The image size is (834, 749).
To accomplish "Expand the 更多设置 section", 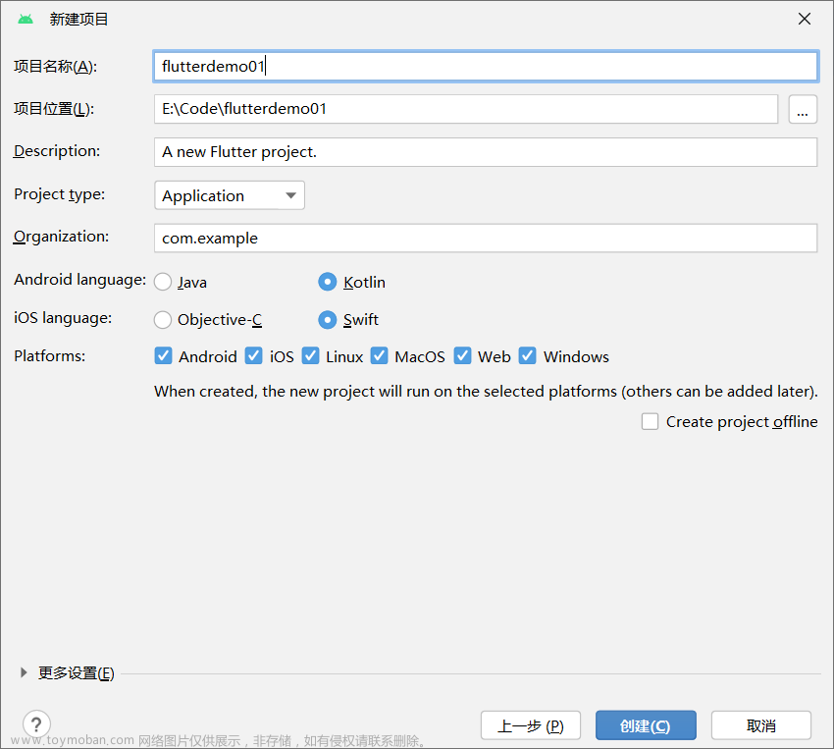I will [24, 673].
